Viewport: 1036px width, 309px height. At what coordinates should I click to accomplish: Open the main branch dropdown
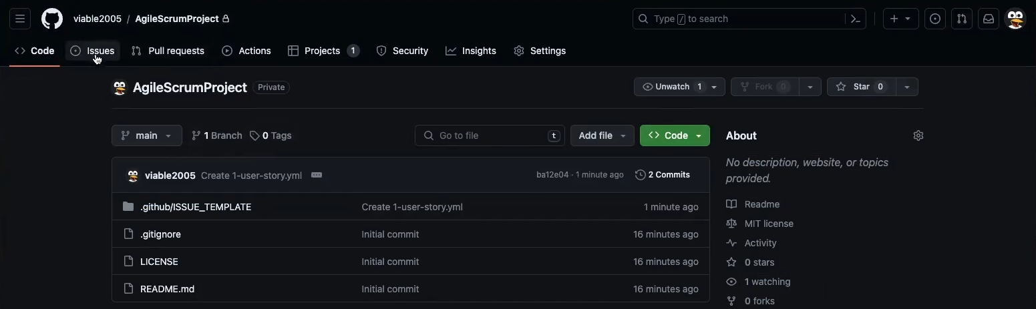(146, 135)
